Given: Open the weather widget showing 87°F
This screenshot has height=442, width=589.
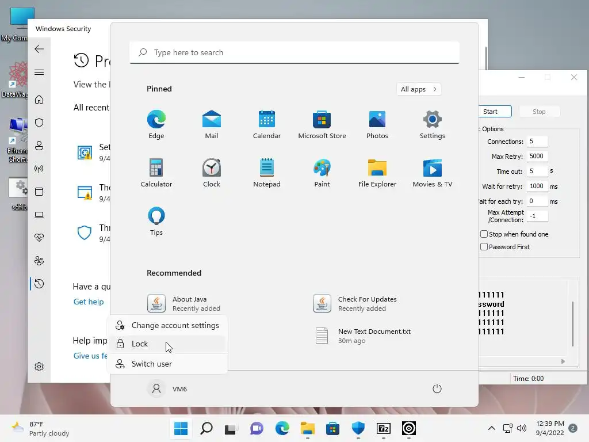Looking at the screenshot, I should click(41, 428).
